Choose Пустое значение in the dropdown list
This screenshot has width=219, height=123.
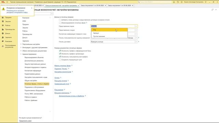(x=109, y=37)
